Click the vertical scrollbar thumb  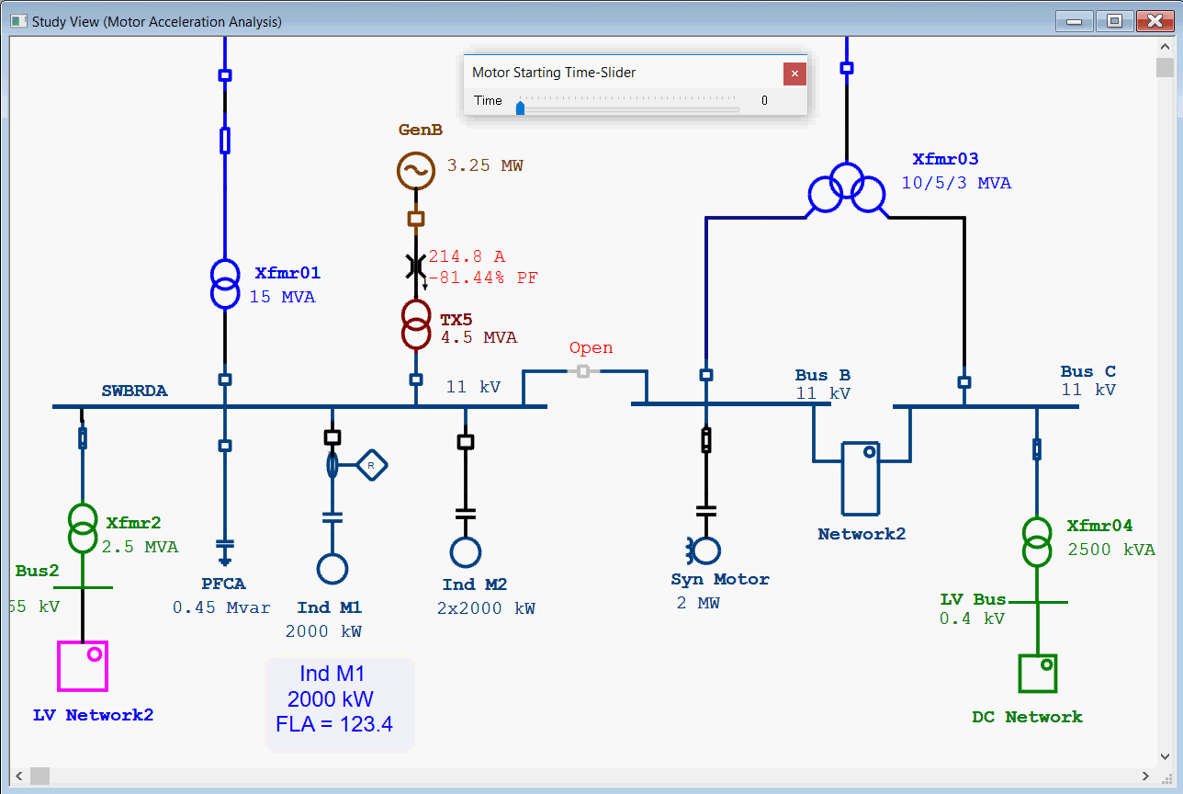point(1164,69)
